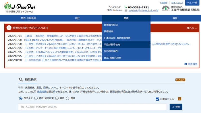This screenshot has height=113, width=201.
Task: Select the 四法全て radio button
Action: tap(21, 98)
